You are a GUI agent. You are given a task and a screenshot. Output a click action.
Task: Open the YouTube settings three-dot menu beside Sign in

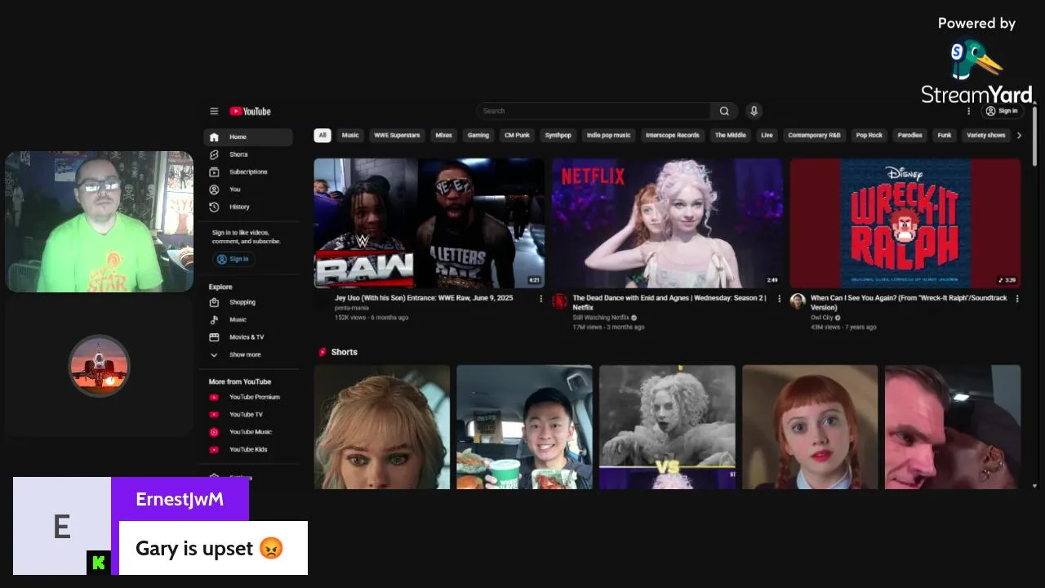point(969,111)
